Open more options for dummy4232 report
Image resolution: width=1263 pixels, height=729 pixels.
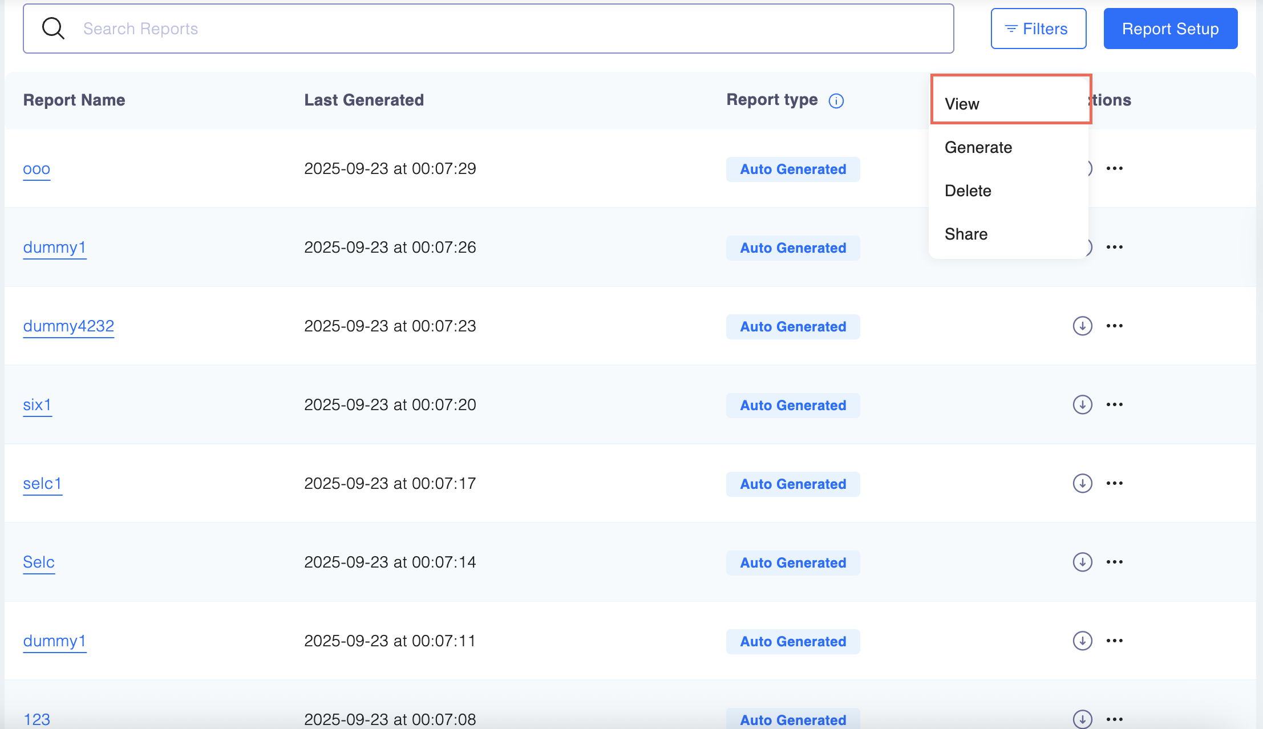pyautogui.click(x=1114, y=326)
